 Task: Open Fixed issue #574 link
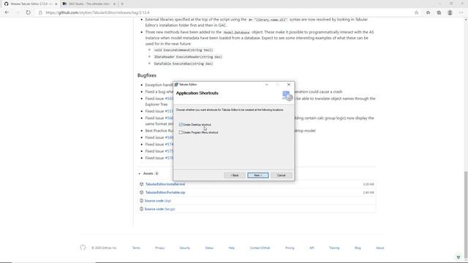click(x=169, y=145)
